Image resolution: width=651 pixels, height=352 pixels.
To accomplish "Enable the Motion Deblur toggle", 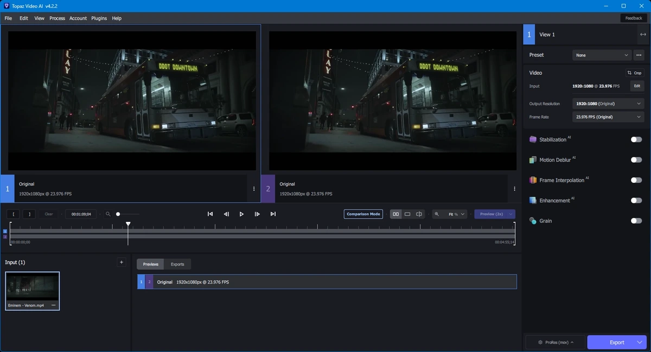I will (636, 160).
